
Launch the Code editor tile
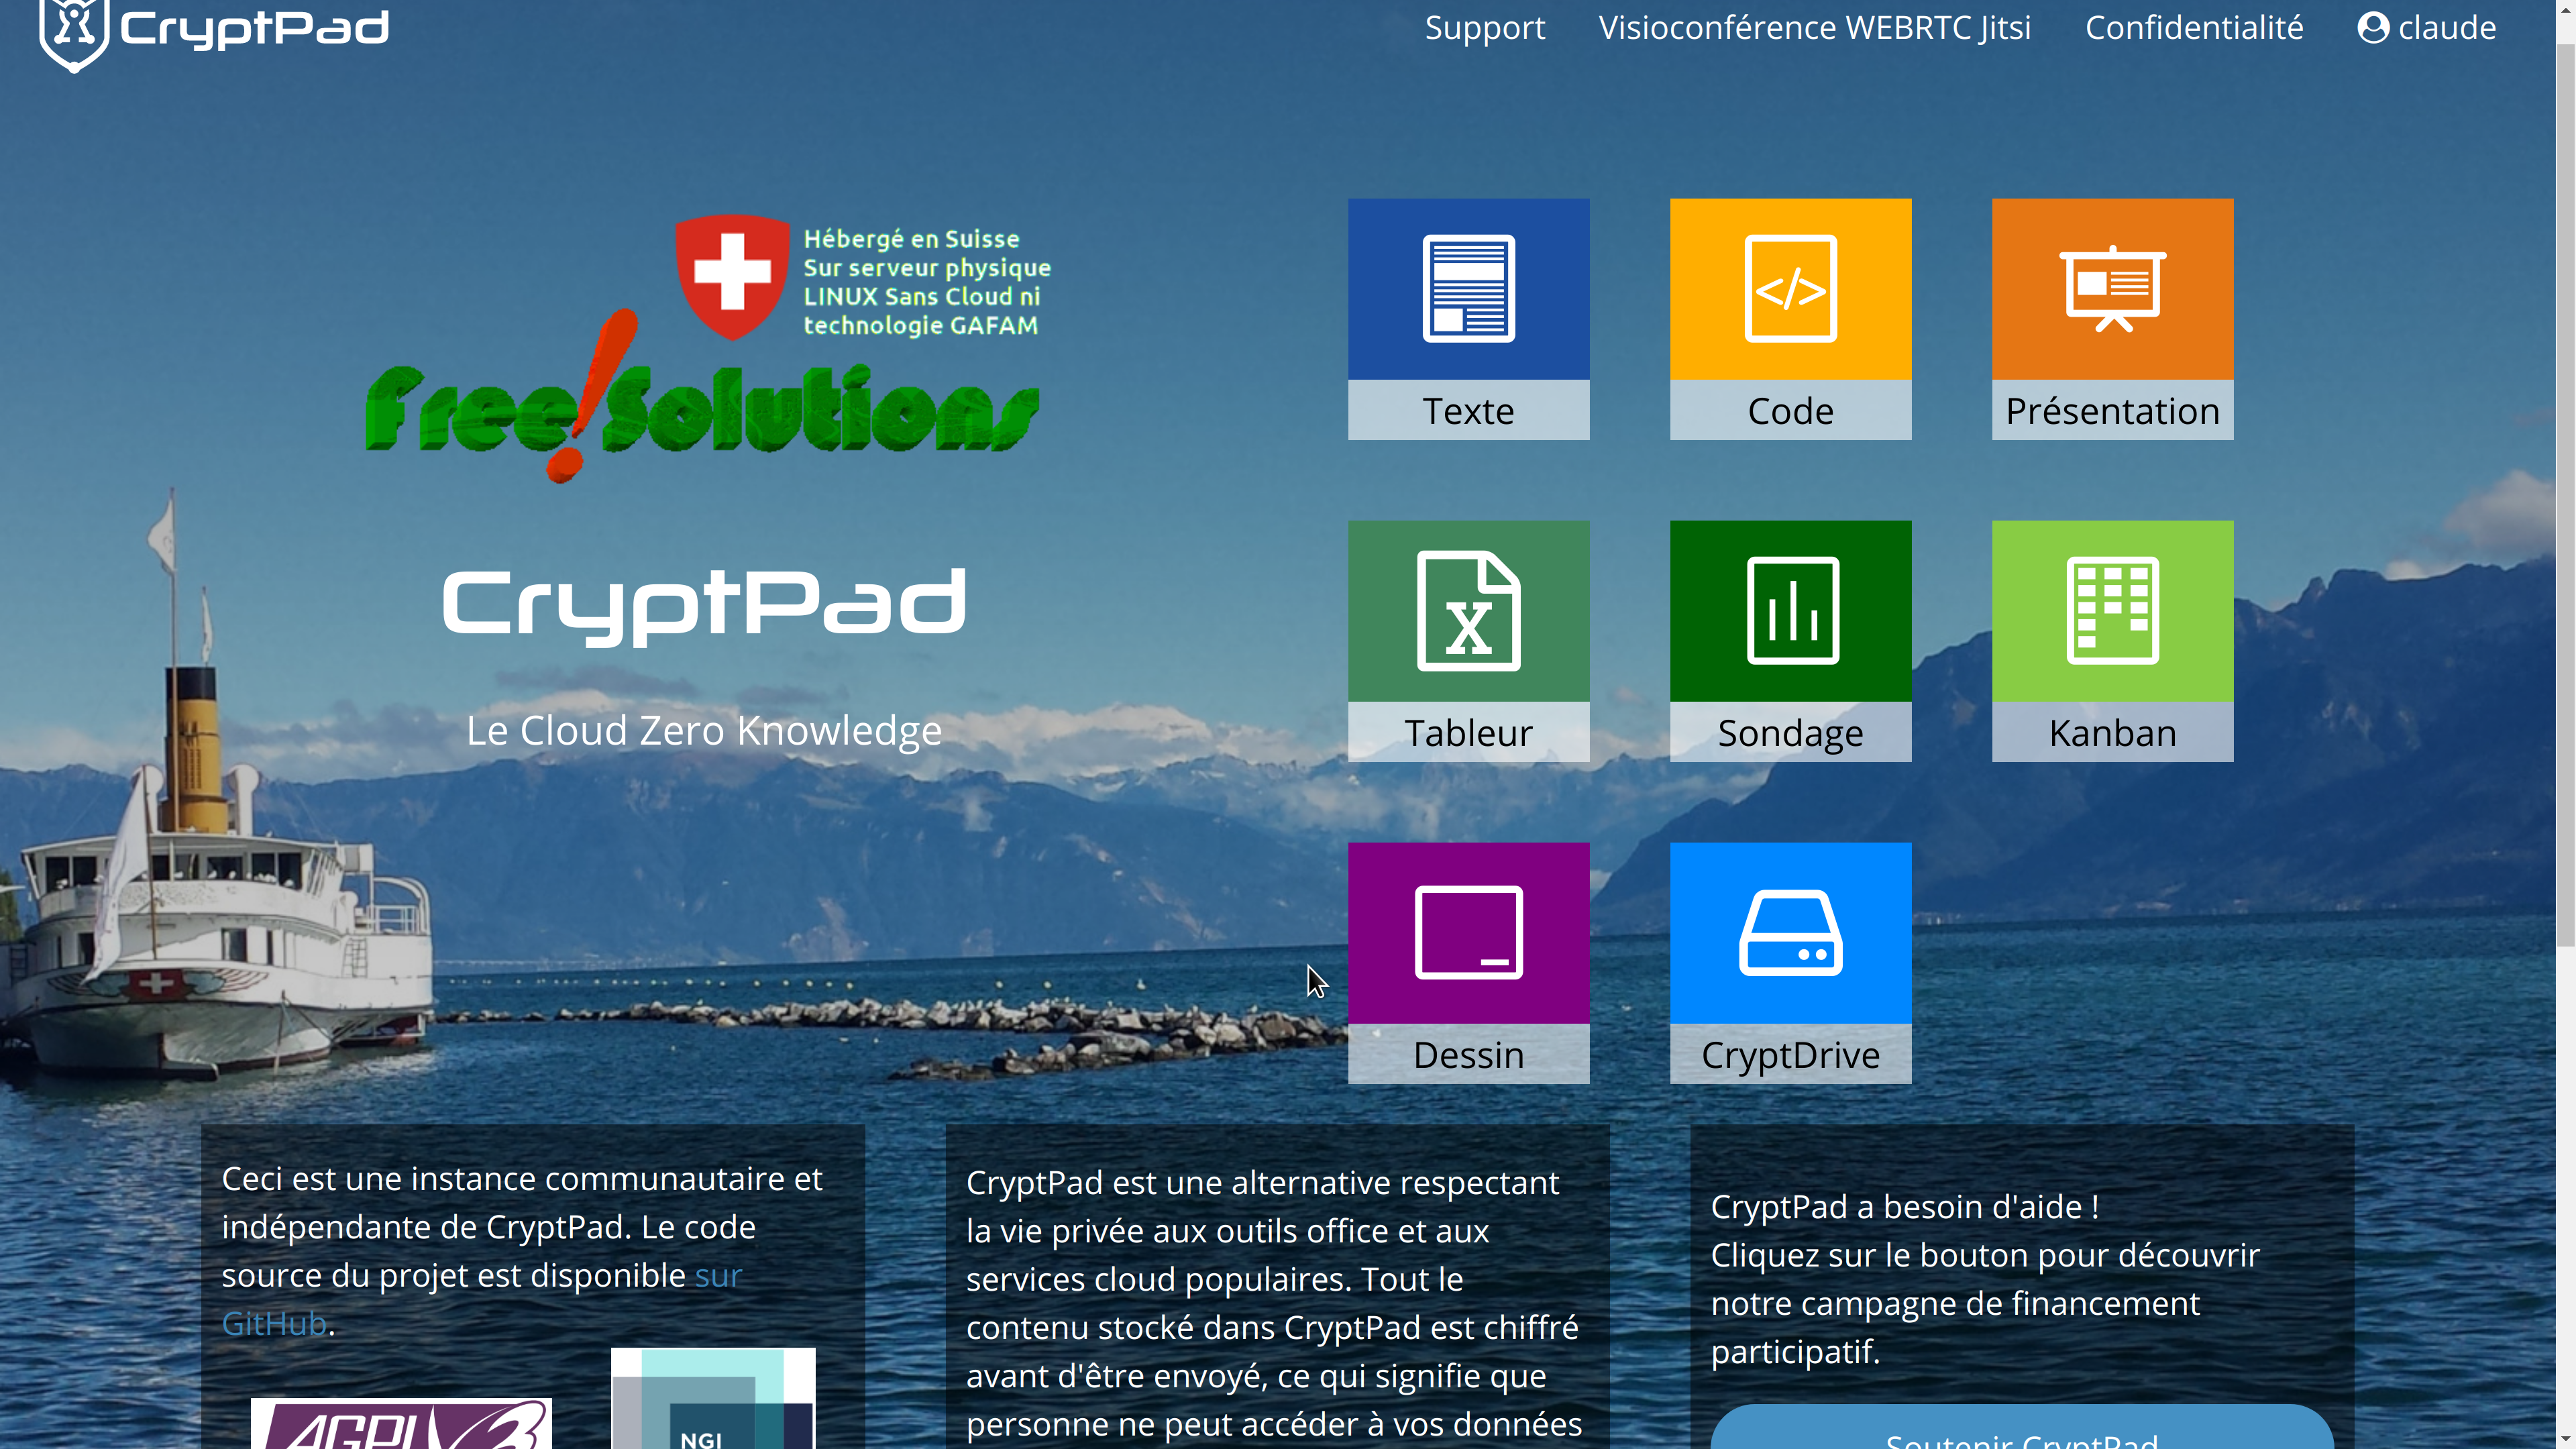(1790, 319)
